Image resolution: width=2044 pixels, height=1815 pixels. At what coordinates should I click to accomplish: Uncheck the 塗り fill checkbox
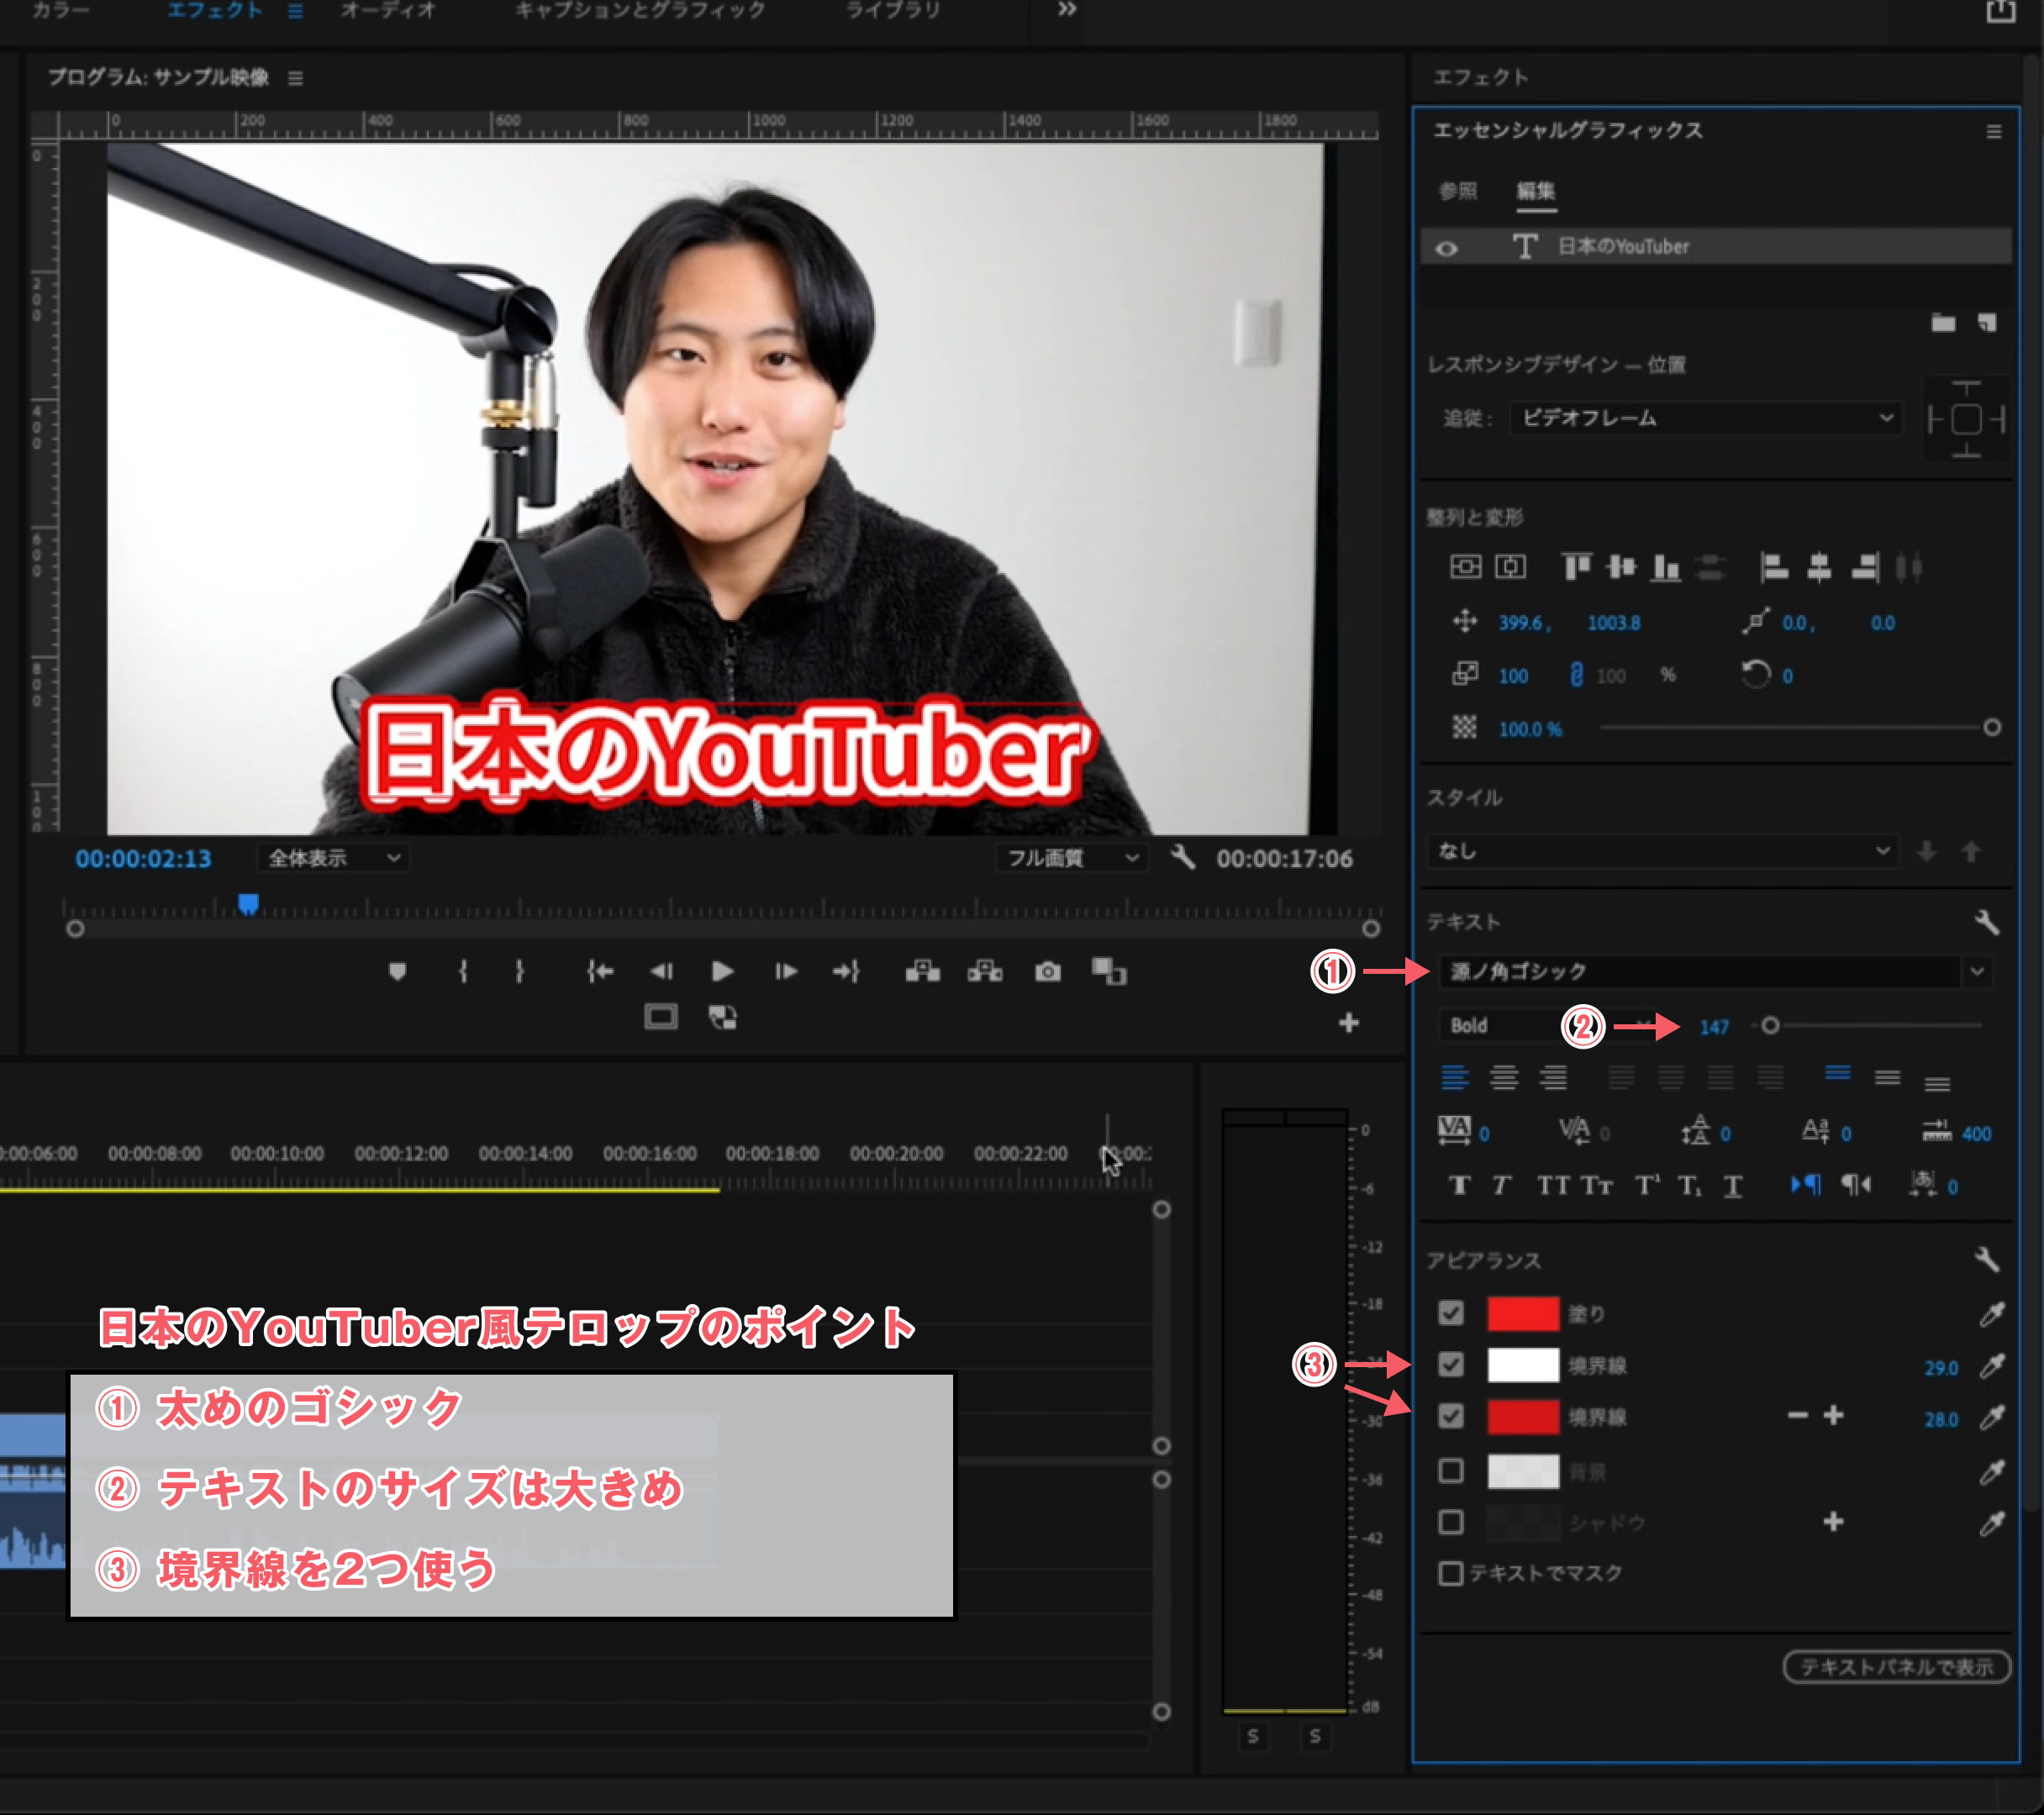(x=1451, y=1313)
